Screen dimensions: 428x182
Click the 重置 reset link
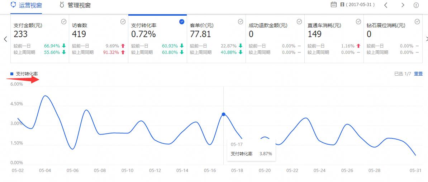pyautogui.click(x=418, y=74)
